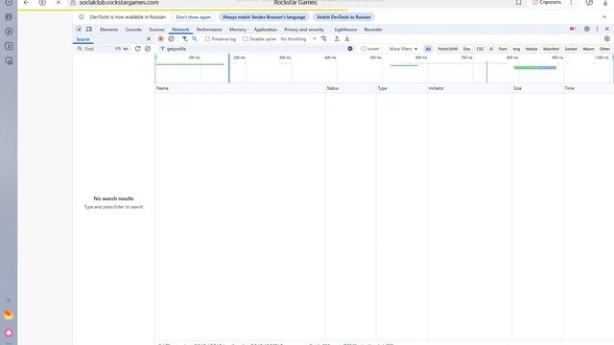Open DevTools settings gear icon
This screenshot has height=345, width=614.
586,29
